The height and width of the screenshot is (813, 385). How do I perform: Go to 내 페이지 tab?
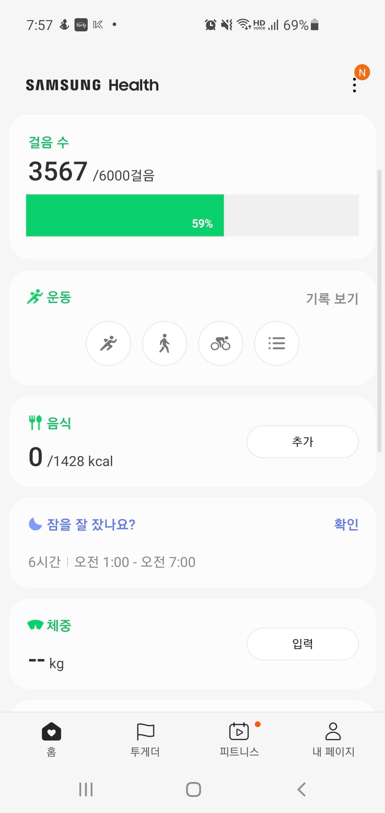(333, 738)
